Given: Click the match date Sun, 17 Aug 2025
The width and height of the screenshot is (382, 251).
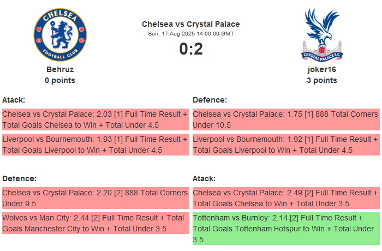Looking at the screenshot, I should 191,33.
